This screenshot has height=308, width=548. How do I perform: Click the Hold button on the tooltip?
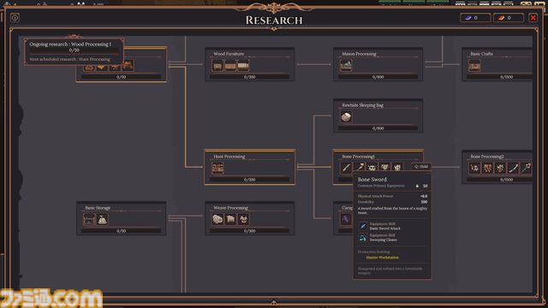click(421, 167)
